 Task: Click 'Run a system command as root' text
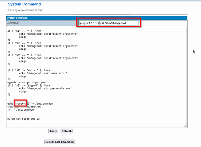pyautogui.click(x=25, y=10)
